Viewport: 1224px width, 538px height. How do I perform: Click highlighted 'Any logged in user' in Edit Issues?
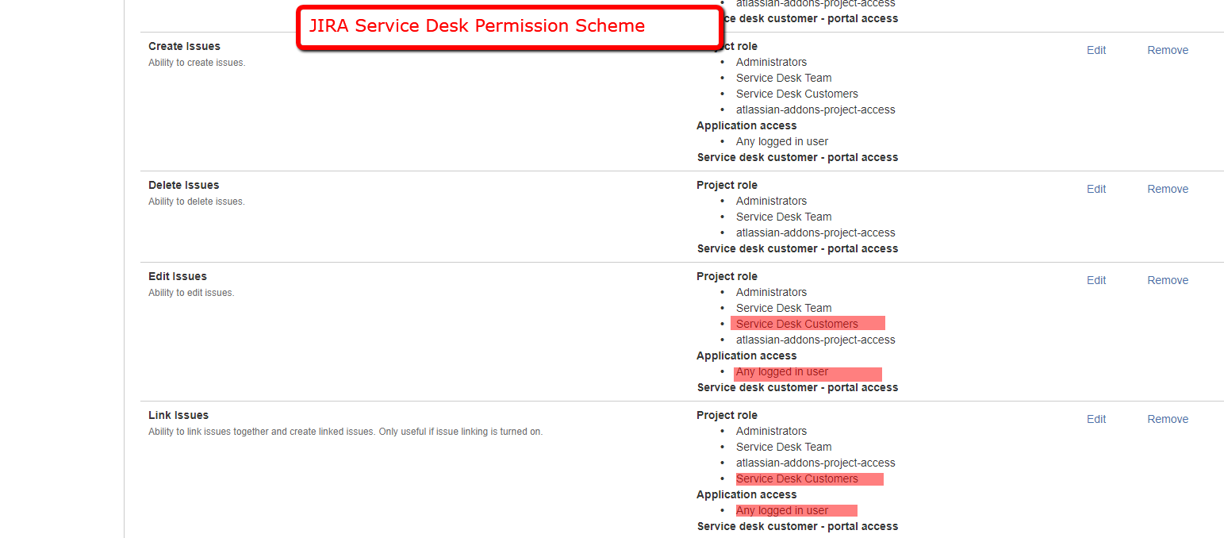pos(782,371)
